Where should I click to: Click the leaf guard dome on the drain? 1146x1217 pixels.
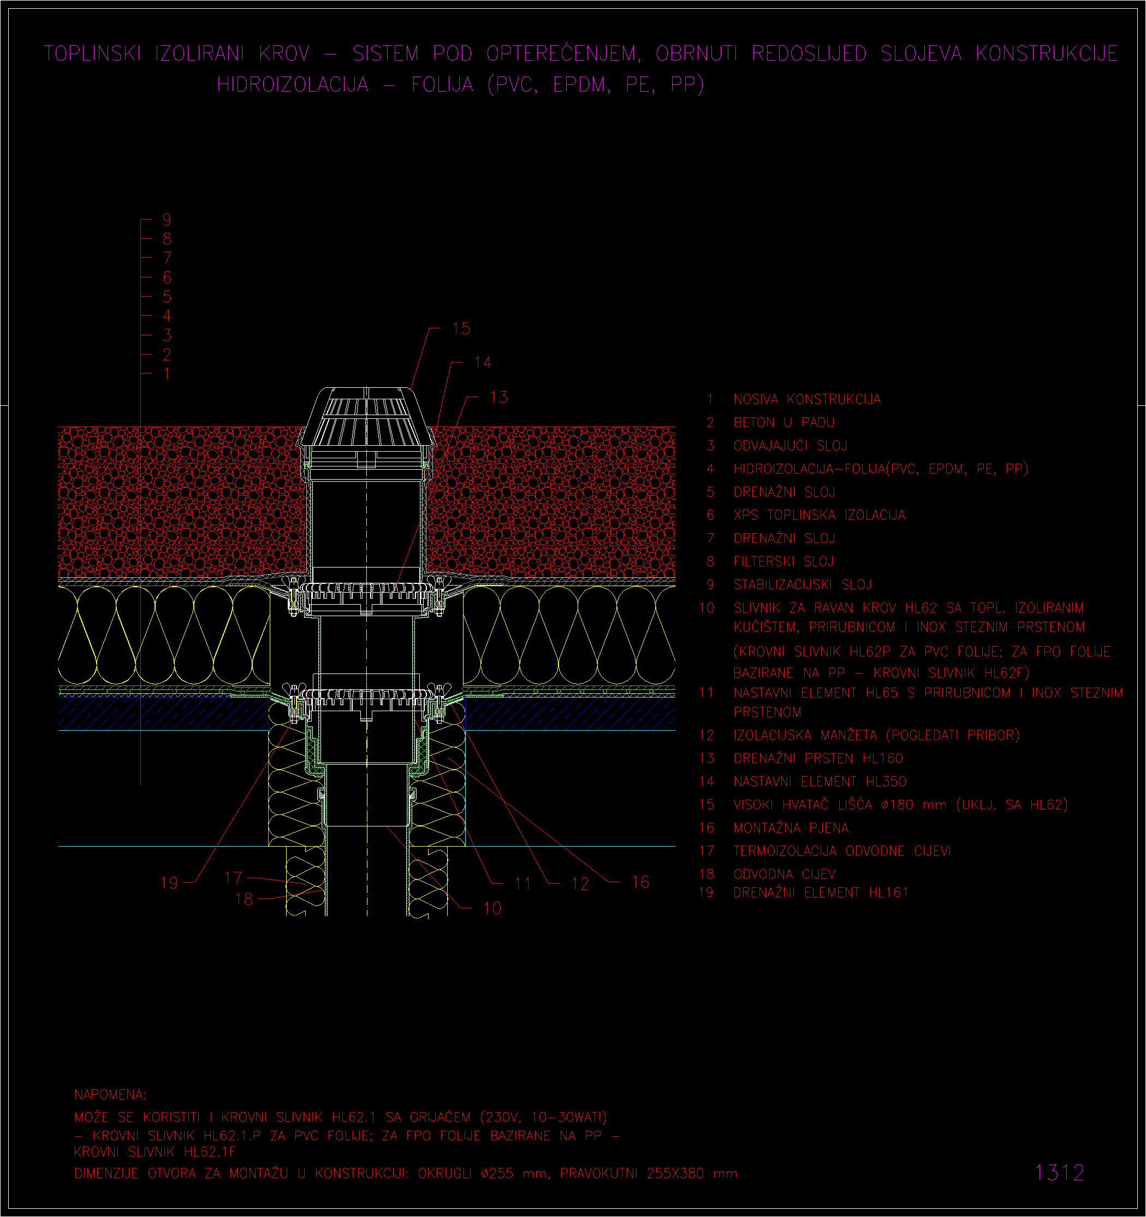click(366, 416)
